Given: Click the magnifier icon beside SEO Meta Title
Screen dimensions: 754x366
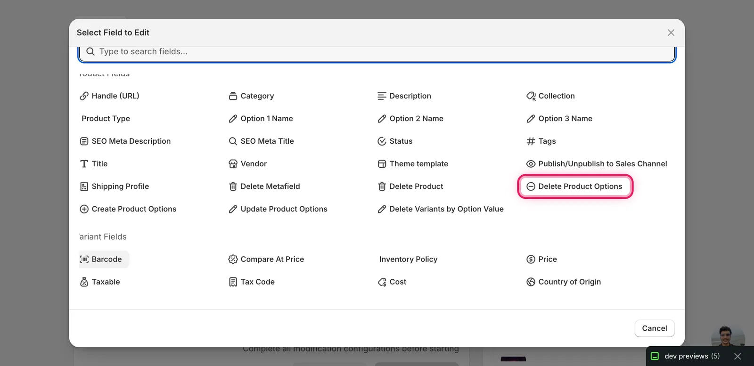Looking at the screenshot, I should tap(233, 141).
